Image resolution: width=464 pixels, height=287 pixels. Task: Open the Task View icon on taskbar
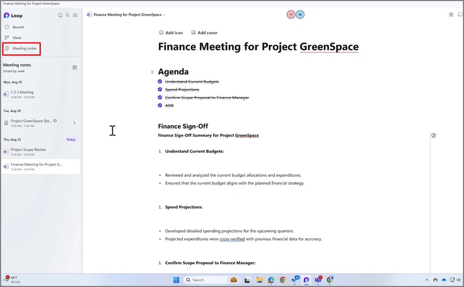[247, 280]
